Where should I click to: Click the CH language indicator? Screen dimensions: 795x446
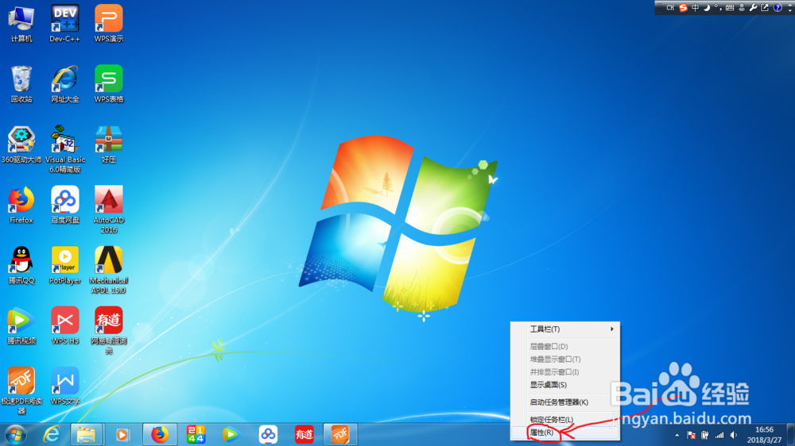(670, 8)
